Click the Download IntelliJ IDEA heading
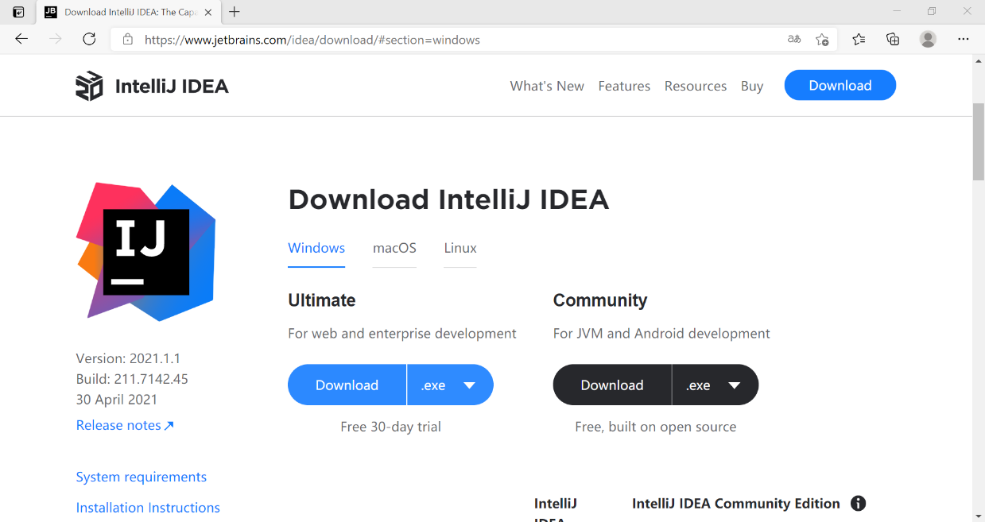 tap(448, 199)
